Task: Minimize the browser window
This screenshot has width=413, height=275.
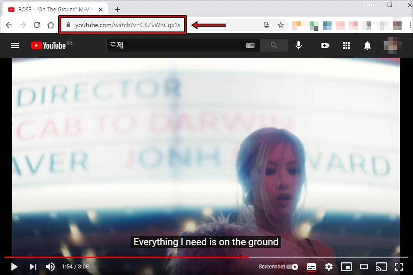Action: click(370, 5)
